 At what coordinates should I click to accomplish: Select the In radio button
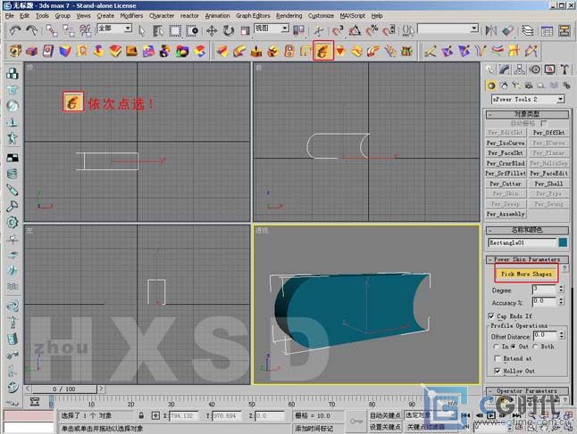pos(496,347)
